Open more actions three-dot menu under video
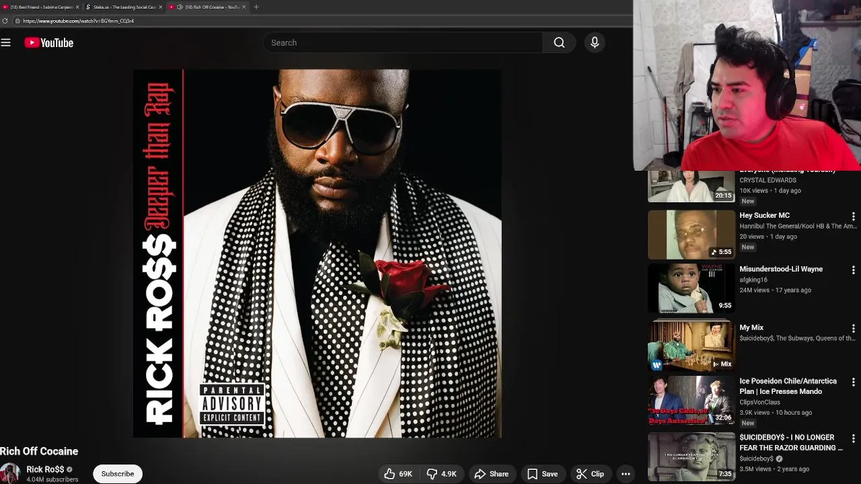The image size is (861, 484). point(626,474)
